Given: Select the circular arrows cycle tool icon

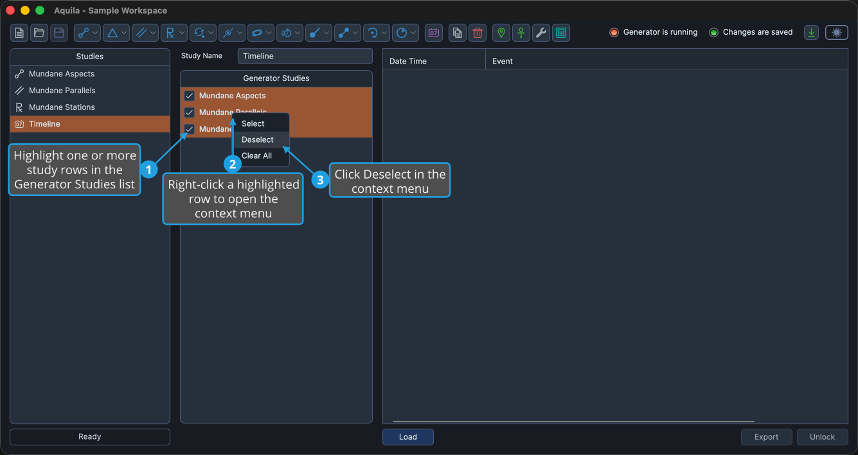Looking at the screenshot, I should [x=199, y=33].
